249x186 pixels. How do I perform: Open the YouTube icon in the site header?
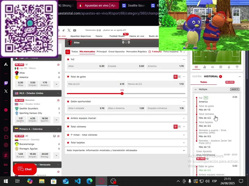point(75,30)
